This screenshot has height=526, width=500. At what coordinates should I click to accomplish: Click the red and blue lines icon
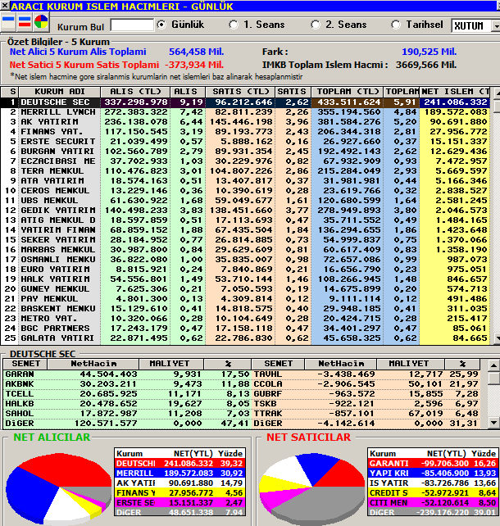[x=24, y=22]
